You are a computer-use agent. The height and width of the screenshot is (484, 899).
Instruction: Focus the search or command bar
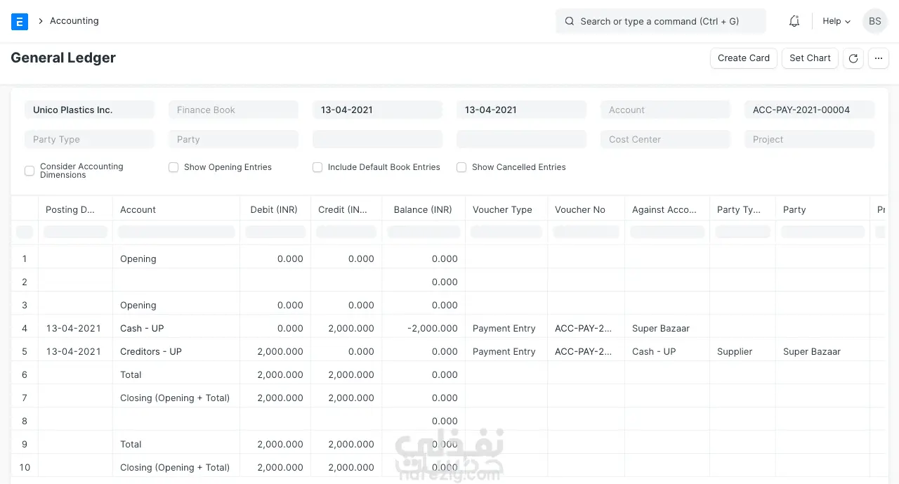click(661, 21)
